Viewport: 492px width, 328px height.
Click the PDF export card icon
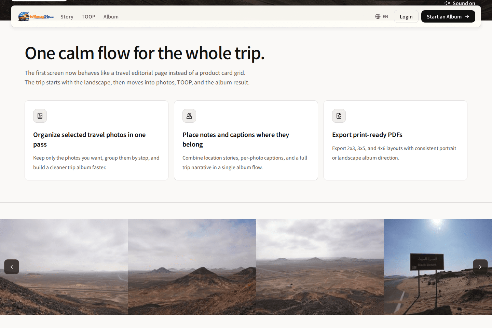[x=339, y=116]
